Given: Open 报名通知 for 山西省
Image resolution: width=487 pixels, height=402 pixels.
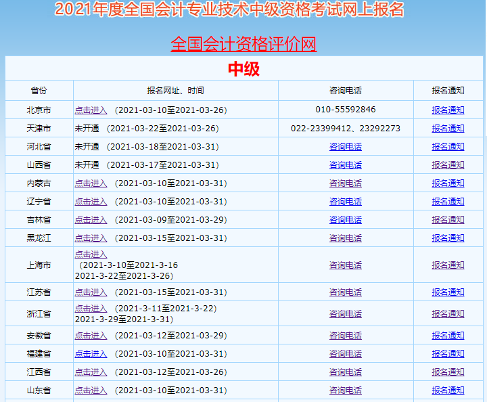Looking at the screenshot, I should (448, 165).
